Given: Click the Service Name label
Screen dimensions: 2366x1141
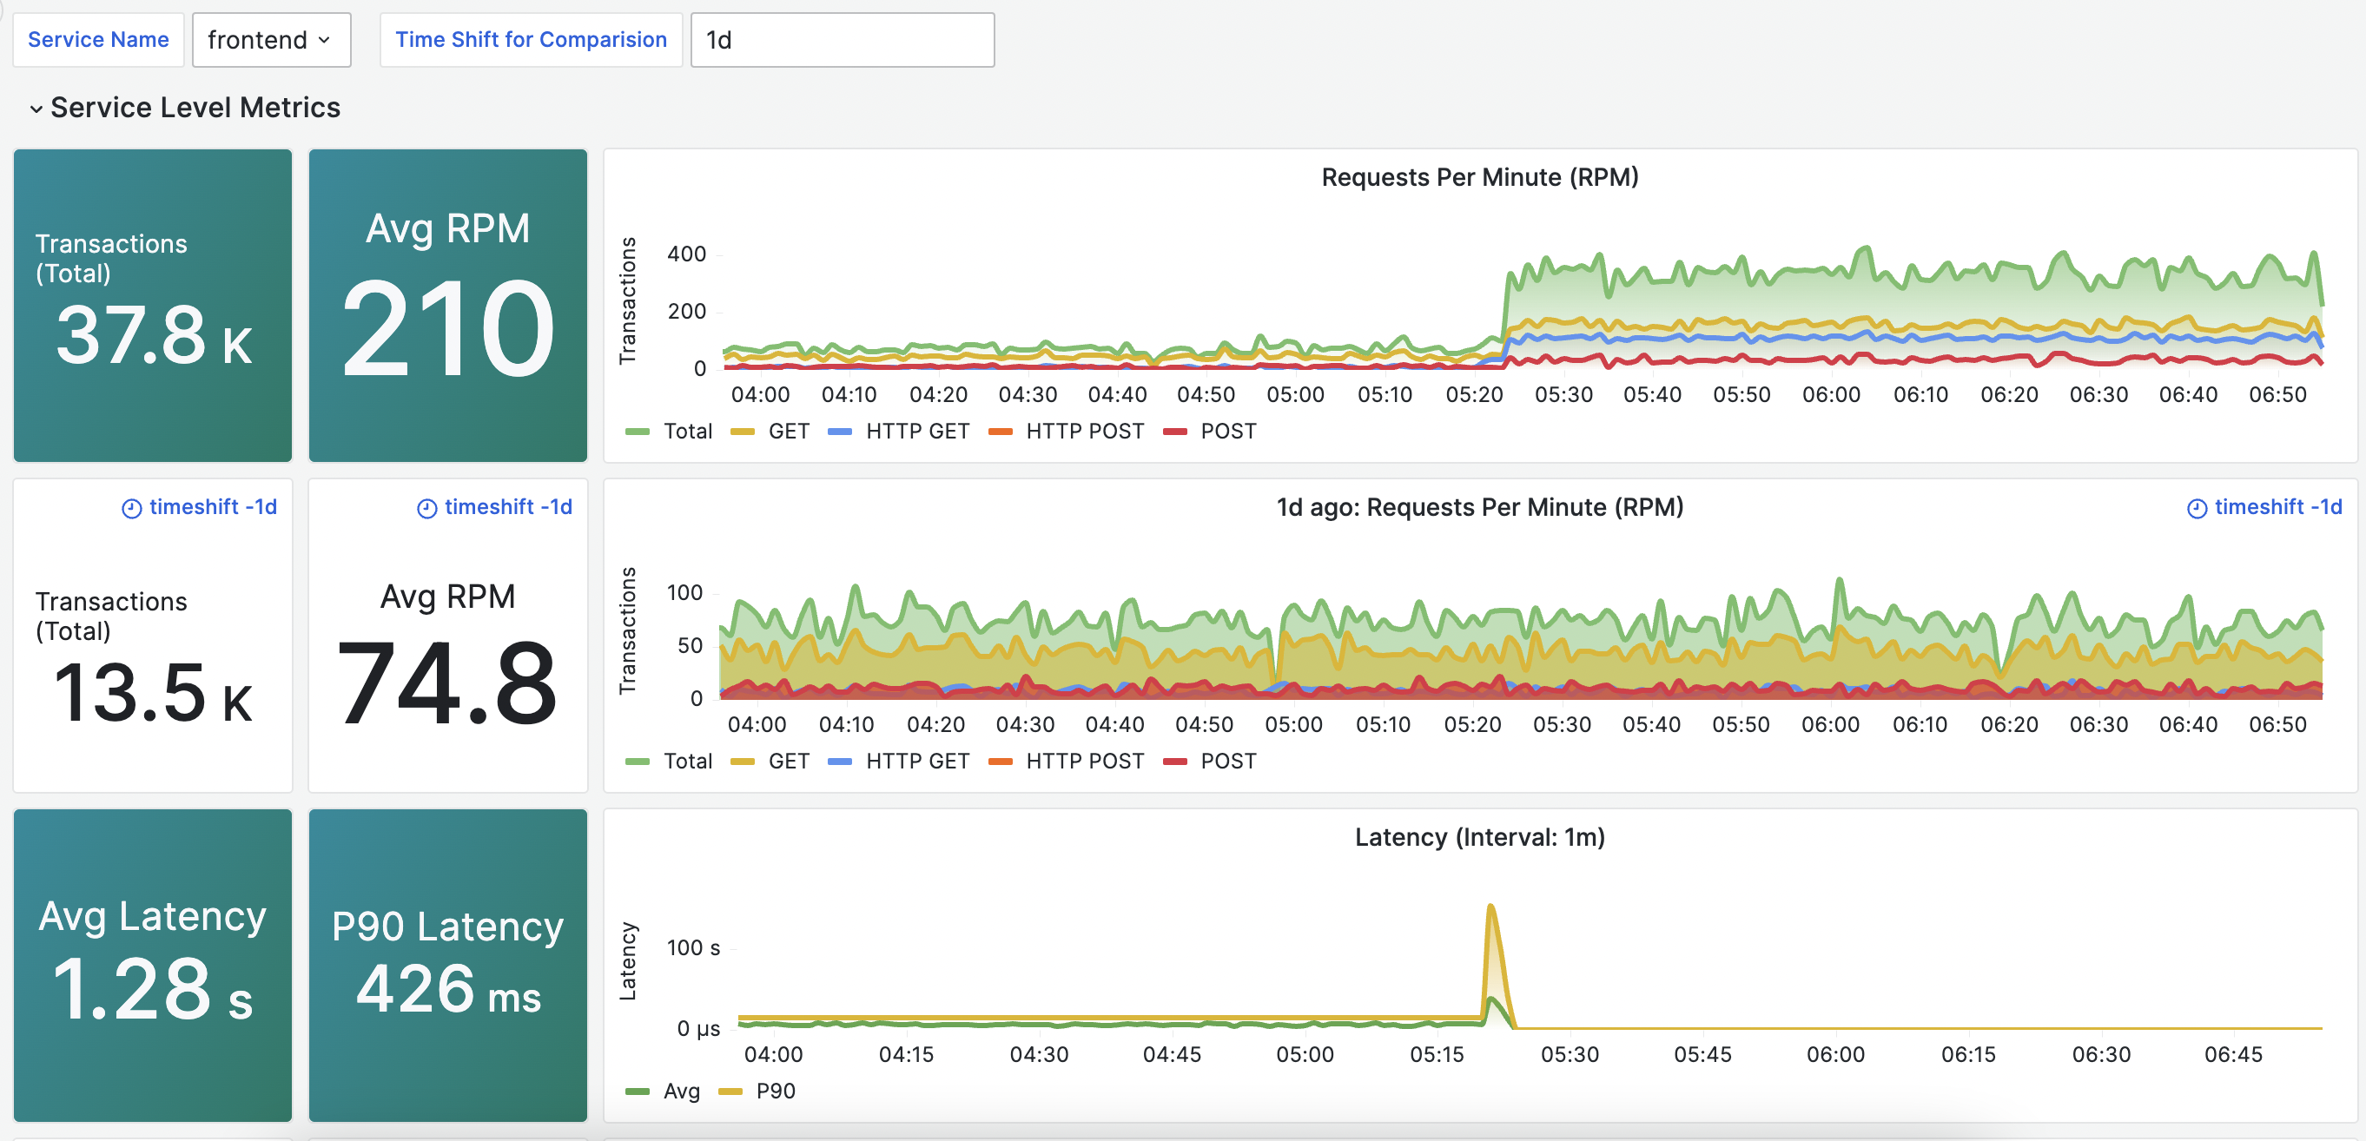Looking at the screenshot, I should [98, 41].
